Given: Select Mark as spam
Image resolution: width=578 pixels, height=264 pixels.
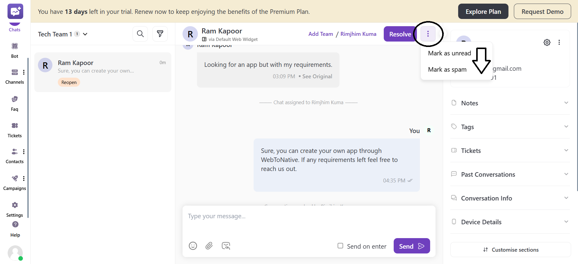Looking at the screenshot, I should (x=447, y=70).
